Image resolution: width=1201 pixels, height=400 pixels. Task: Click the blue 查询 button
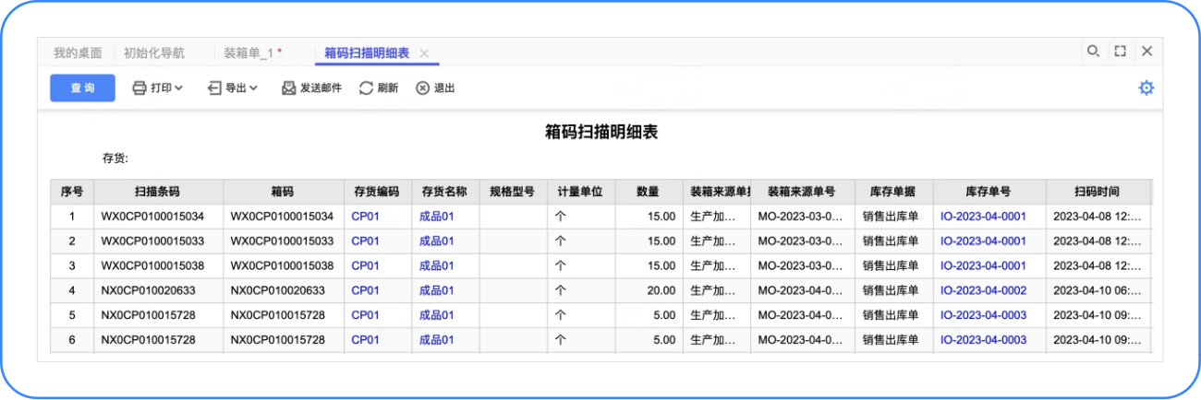tap(82, 88)
